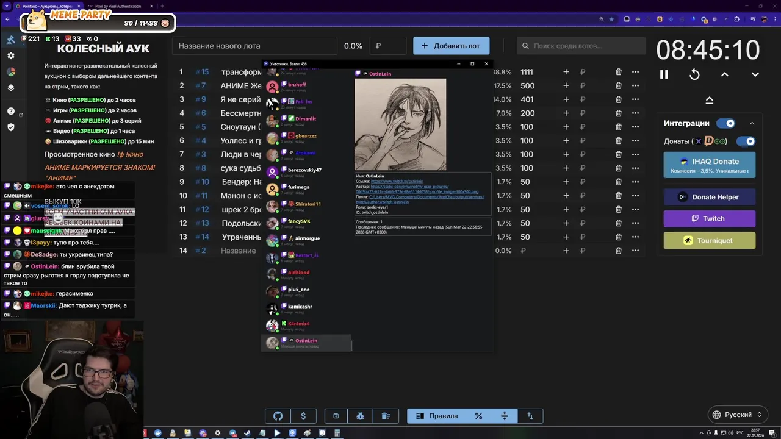Open the Русский language dropdown

(x=737, y=415)
